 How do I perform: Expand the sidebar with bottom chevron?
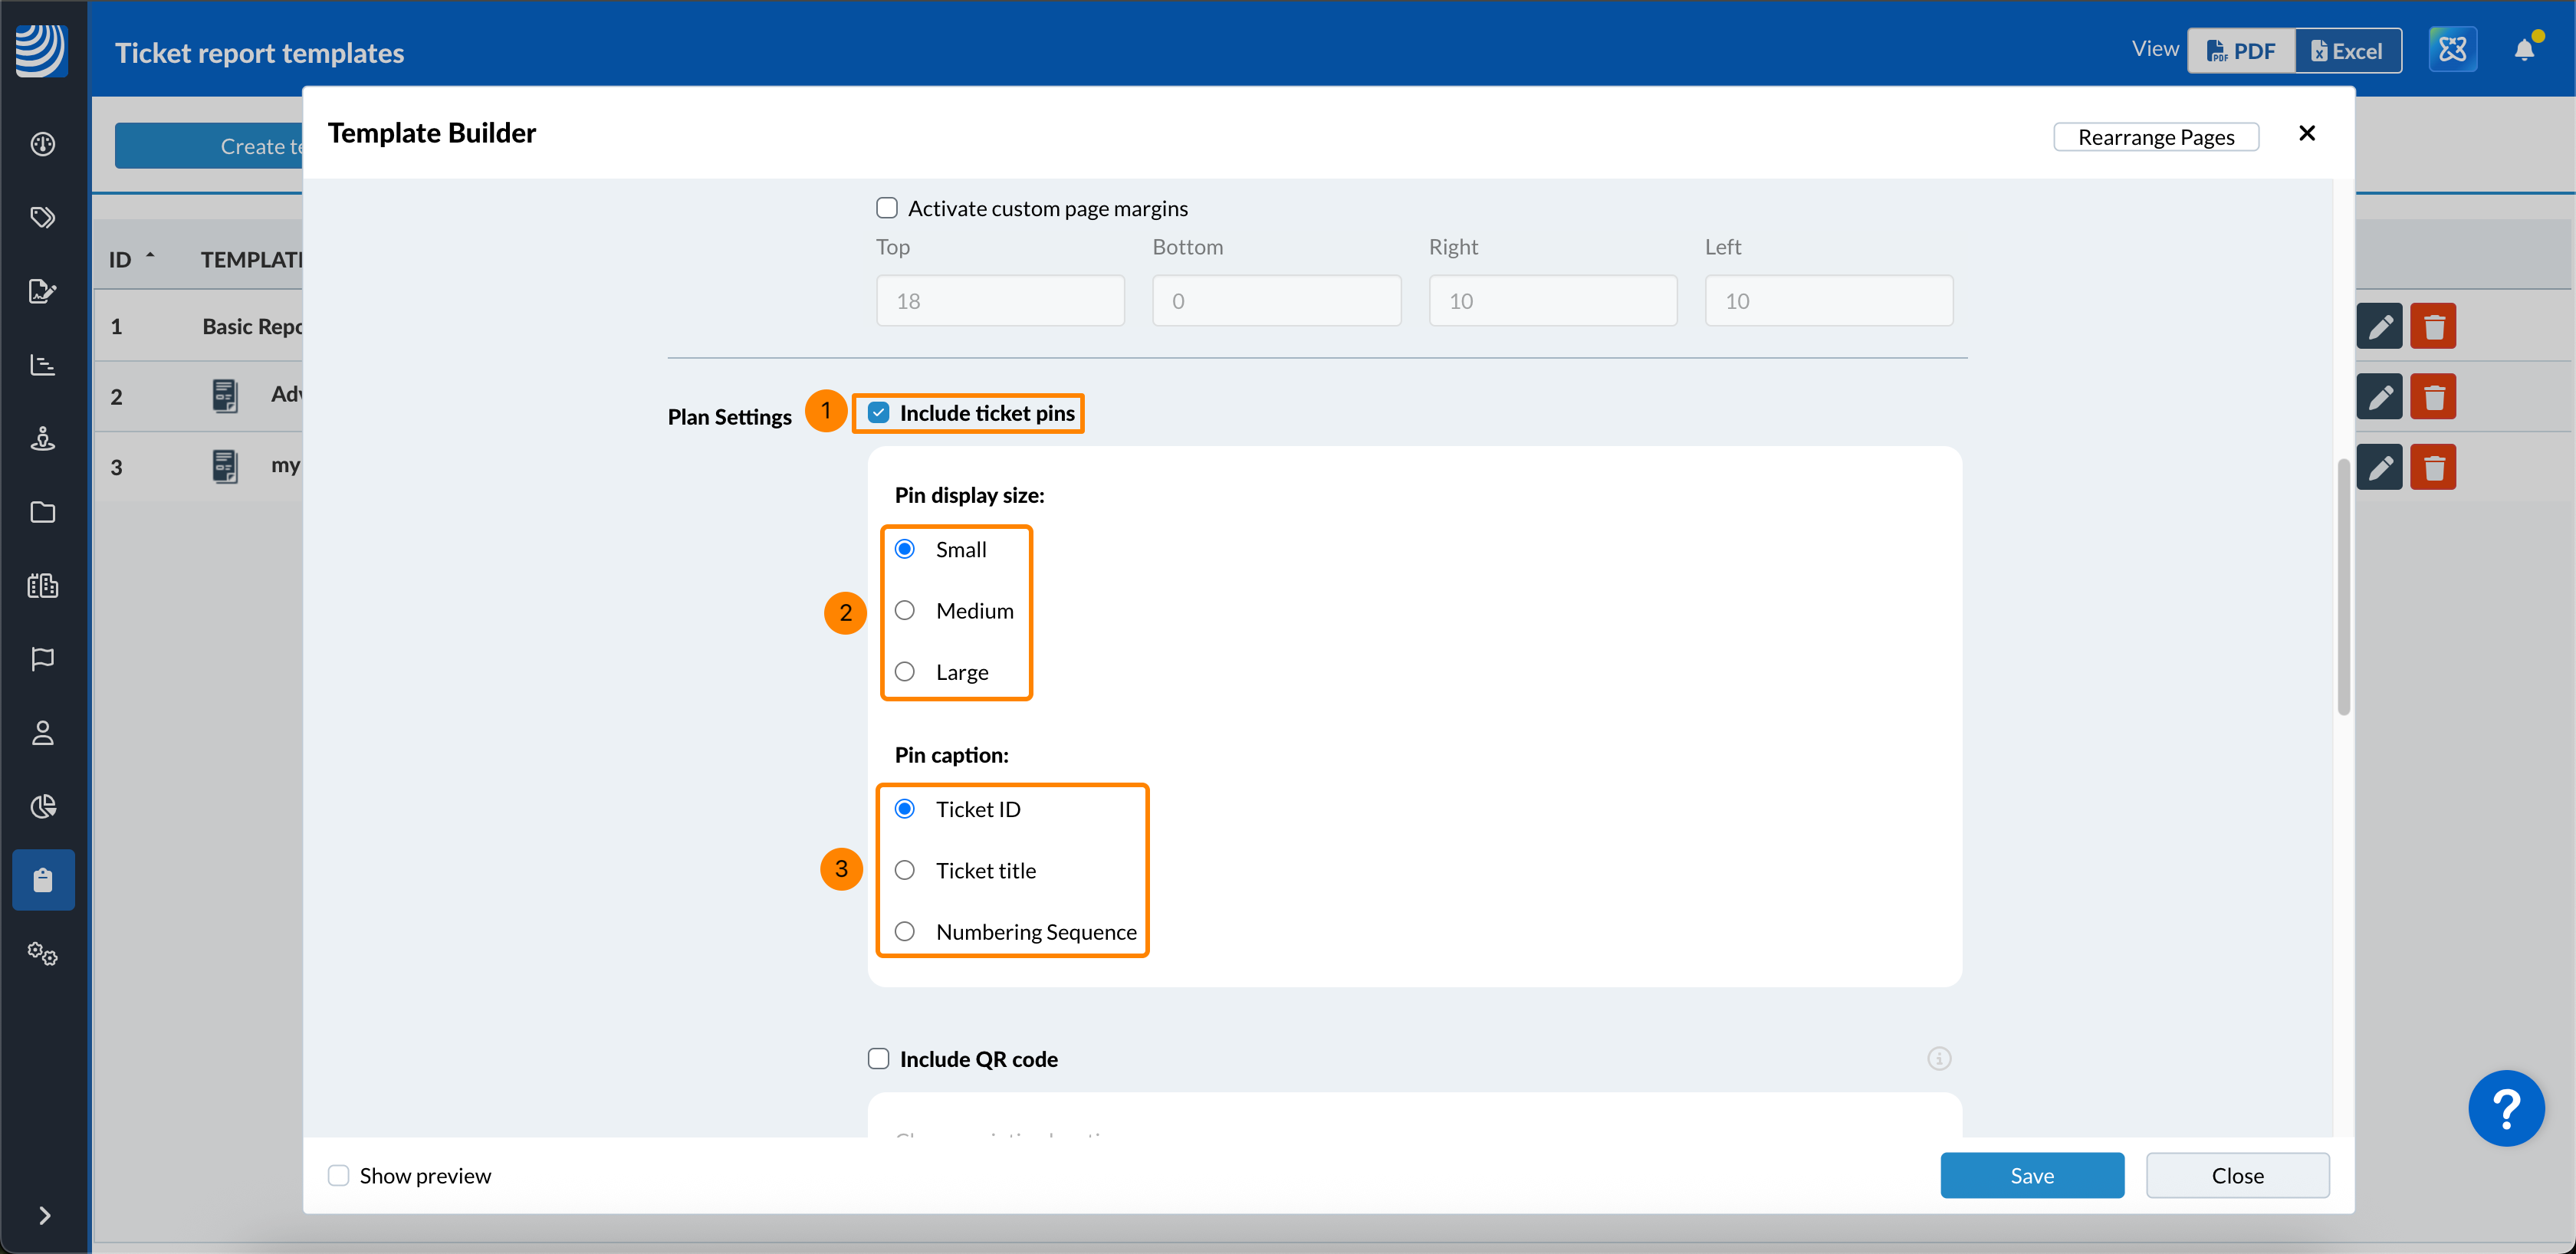(44, 1215)
